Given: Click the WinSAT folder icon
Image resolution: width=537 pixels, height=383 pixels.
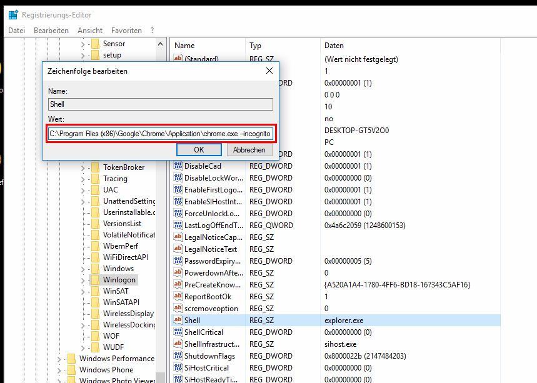Looking at the screenshot, I should coord(95,291).
